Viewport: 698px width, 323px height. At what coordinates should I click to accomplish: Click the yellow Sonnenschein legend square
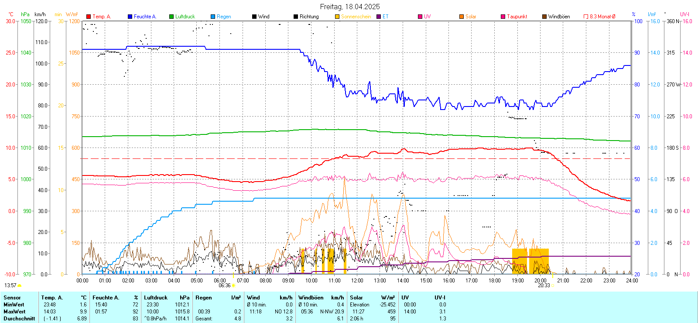[x=337, y=17]
